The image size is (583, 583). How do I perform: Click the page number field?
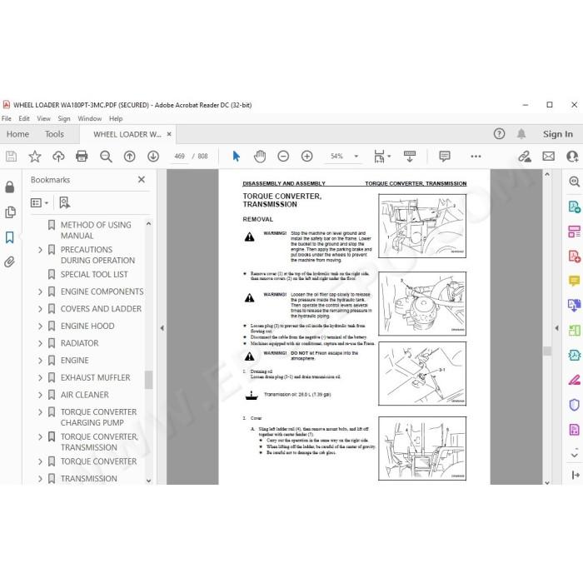click(179, 157)
